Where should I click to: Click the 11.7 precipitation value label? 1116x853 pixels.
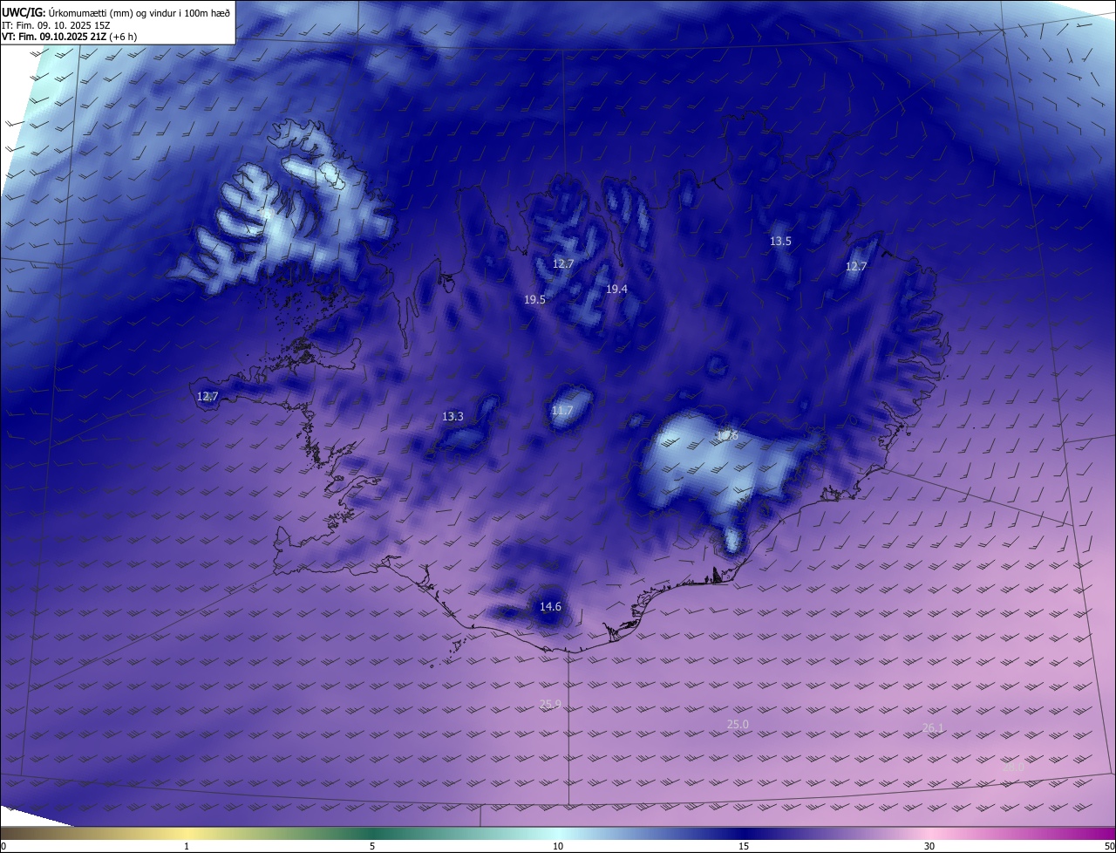(562, 411)
